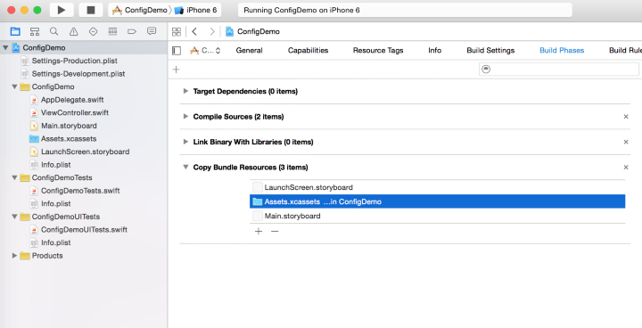Viewport: 642px width, 328px height.
Task: Toggle the targets list sidebar icon
Action: tap(177, 51)
